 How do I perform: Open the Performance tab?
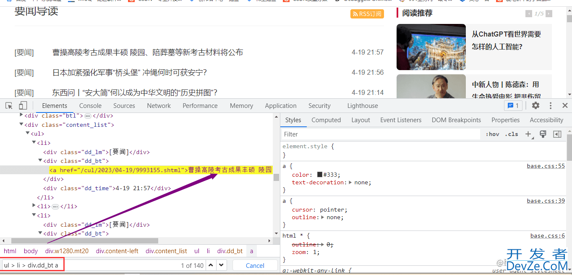(x=200, y=106)
